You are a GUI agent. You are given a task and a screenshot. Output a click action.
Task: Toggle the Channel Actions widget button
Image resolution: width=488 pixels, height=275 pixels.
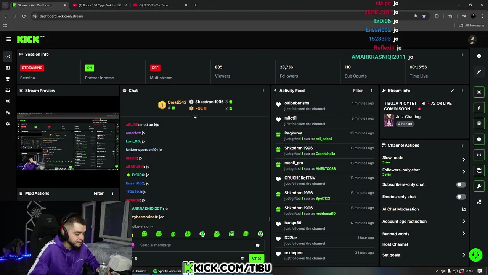pyautogui.click(x=479, y=170)
